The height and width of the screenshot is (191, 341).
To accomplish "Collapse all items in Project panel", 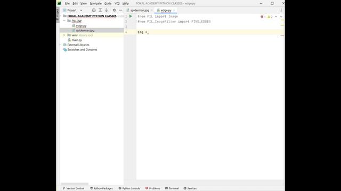I will (x=107, y=10).
